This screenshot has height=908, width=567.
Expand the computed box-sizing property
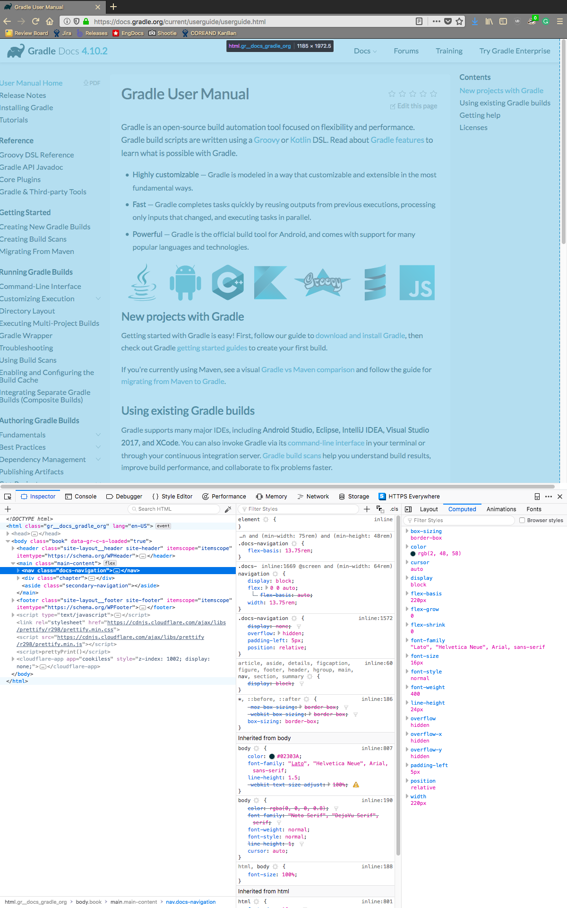[x=407, y=531]
